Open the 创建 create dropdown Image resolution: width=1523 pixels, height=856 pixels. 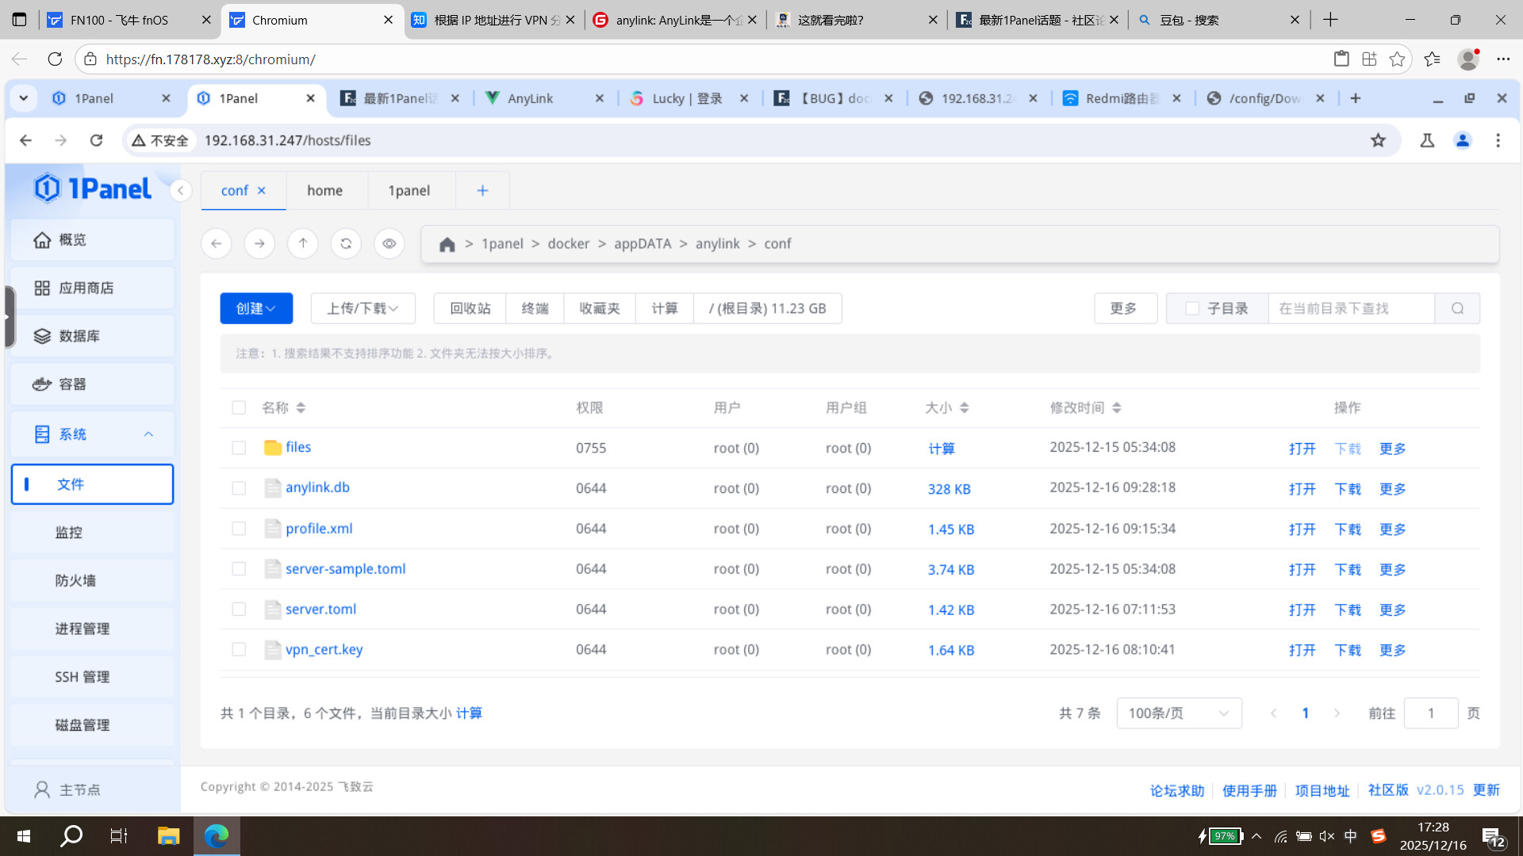click(256, 308)
